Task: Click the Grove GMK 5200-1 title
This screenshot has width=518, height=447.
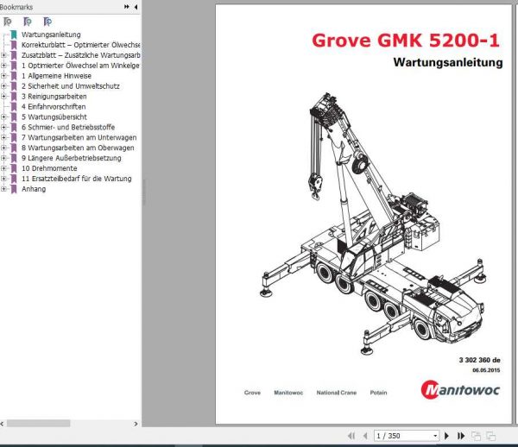Action: [x=406, y=41]
